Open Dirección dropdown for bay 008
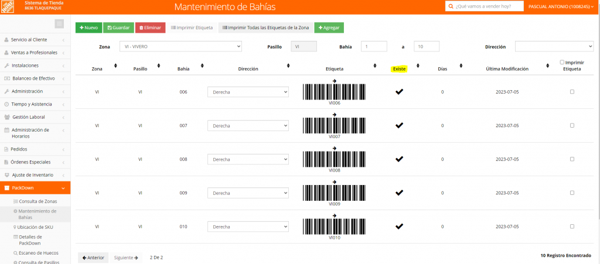This screenshot has width=600, height=264. tap(248, 159)
